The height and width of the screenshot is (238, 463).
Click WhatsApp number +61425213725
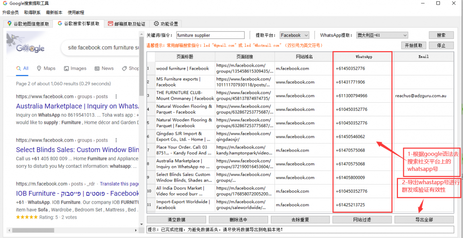350,205
